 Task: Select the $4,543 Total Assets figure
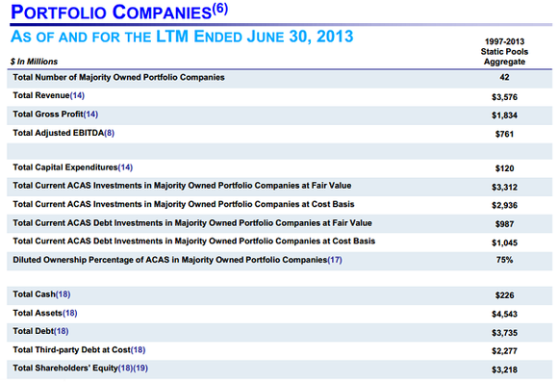[x=504, y=314]
